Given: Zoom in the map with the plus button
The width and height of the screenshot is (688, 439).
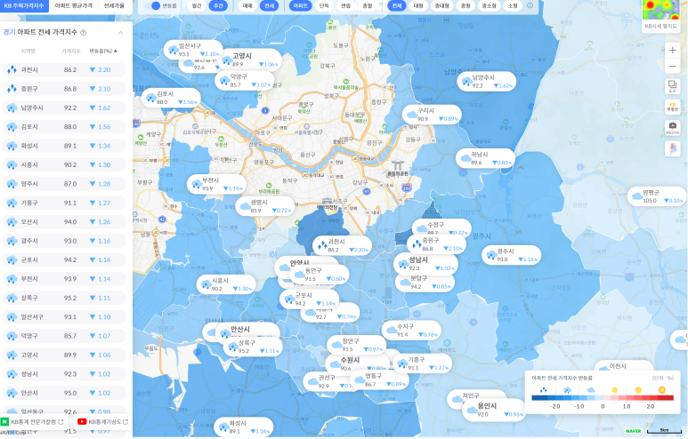Looking at the screenshot, I should coord(672,51).
